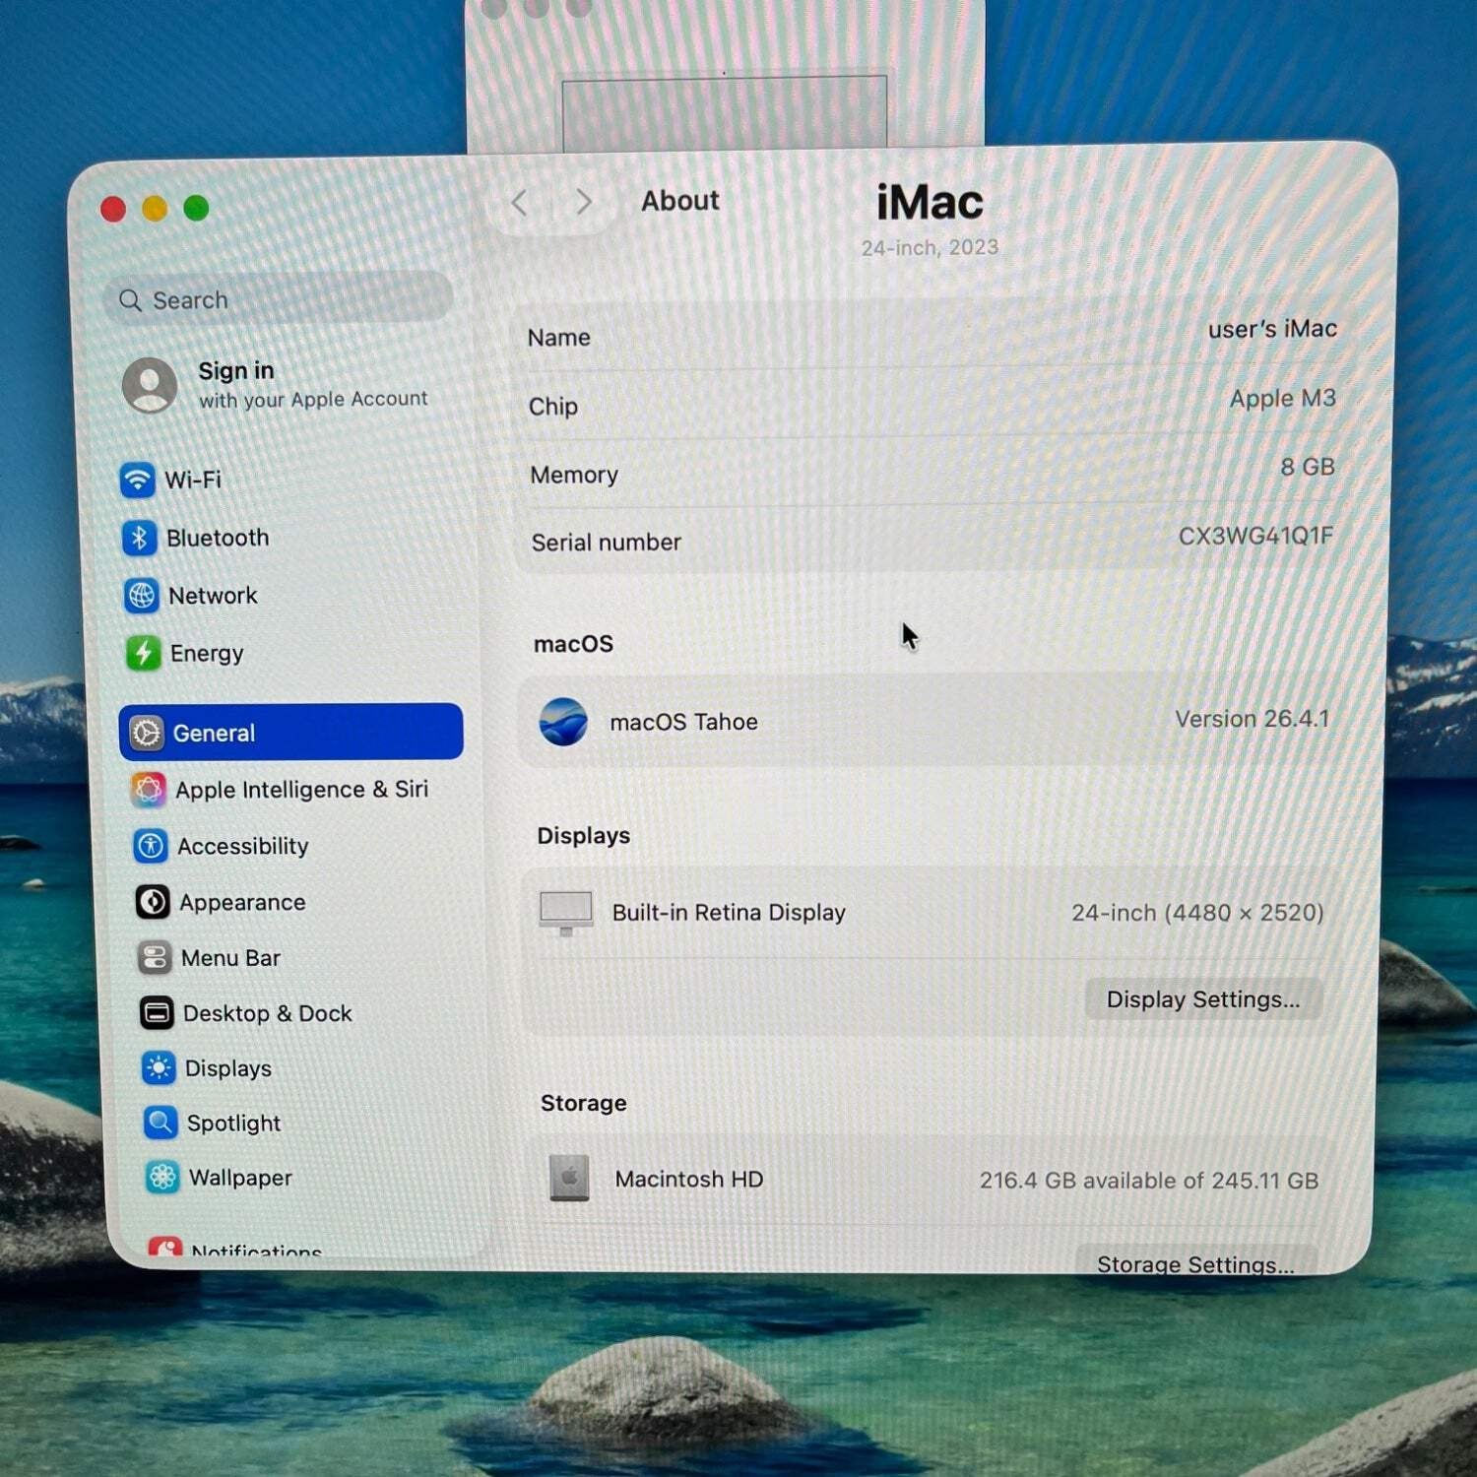Select the Wi-Fi sidebar label
Image resolution: width=1477 pixels, height=1477 pixels.
(193, 480)
